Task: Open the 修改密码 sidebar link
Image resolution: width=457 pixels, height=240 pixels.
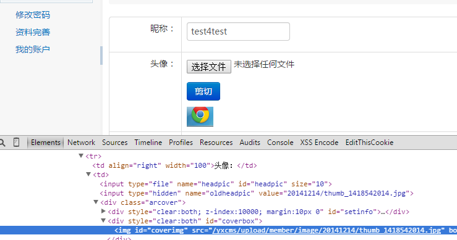Action: (33, 15)
